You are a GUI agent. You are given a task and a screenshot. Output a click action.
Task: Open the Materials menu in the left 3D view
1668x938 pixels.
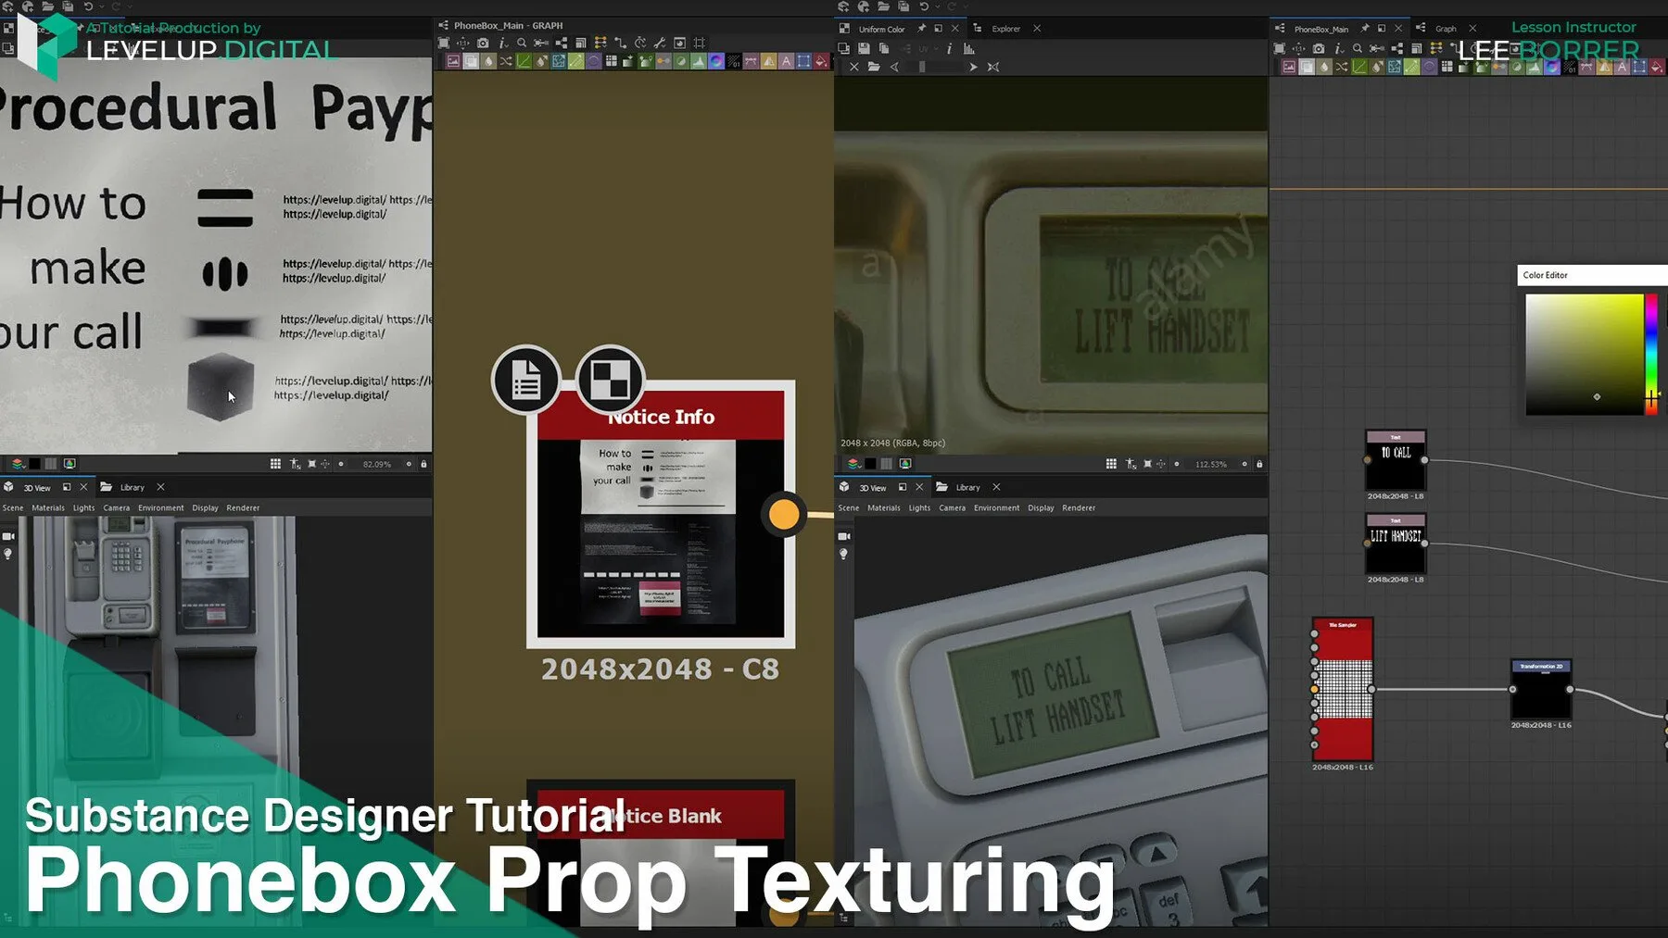point(48,507)
